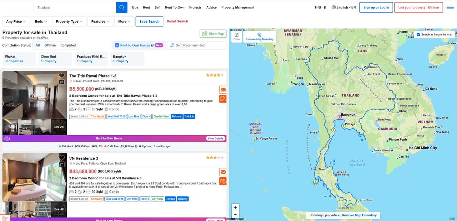Viewport: 457px width, 221px height.
Task: Click Save Search button
Action: [x=149, y=21]
